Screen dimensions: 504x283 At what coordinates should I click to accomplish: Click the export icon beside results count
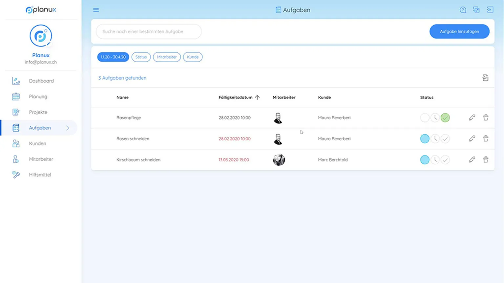(x=485, y=78)
